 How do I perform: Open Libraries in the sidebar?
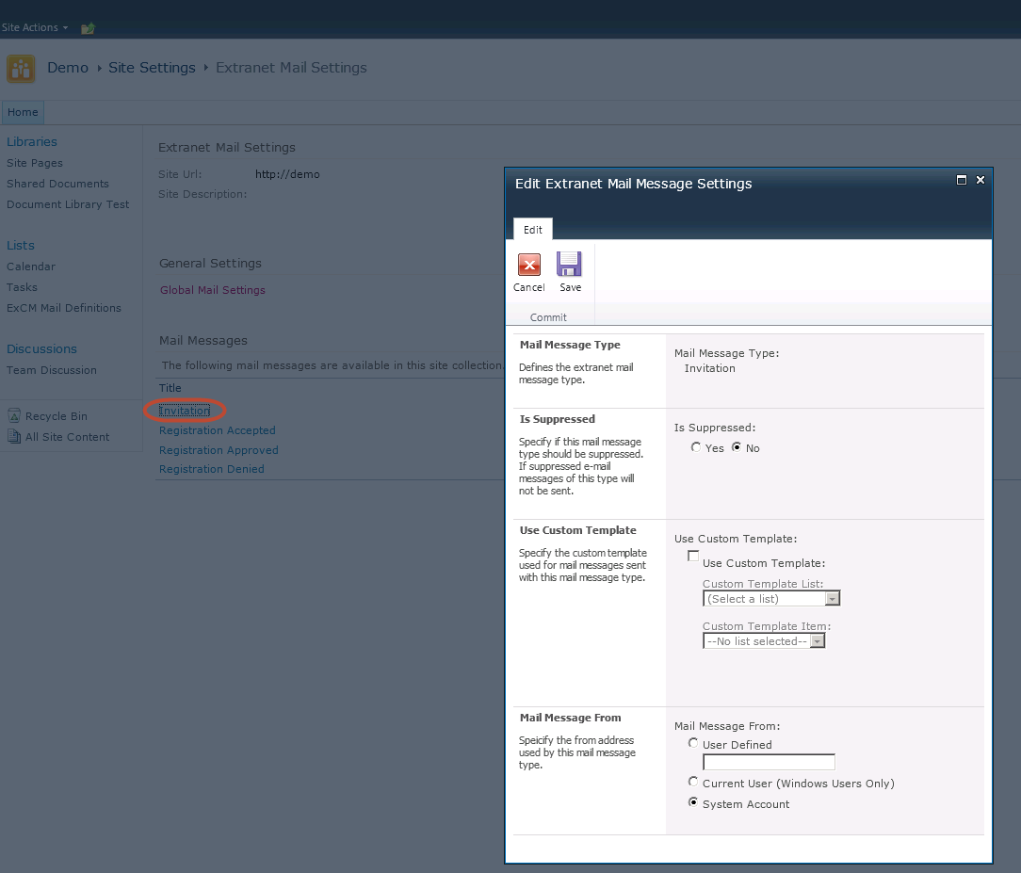coord(32,141)
